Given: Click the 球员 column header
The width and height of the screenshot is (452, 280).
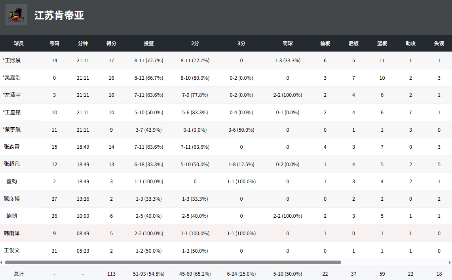Looking at the screenshot, I should 19,43.
